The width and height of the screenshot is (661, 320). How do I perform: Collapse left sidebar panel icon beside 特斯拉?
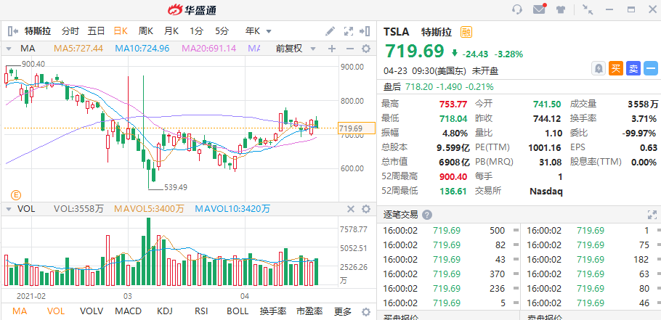(13, 30)
